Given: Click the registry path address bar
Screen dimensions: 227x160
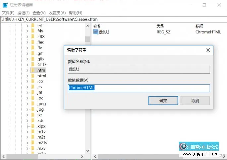Looking at the screenshot, I should click(x=113, y=19).
